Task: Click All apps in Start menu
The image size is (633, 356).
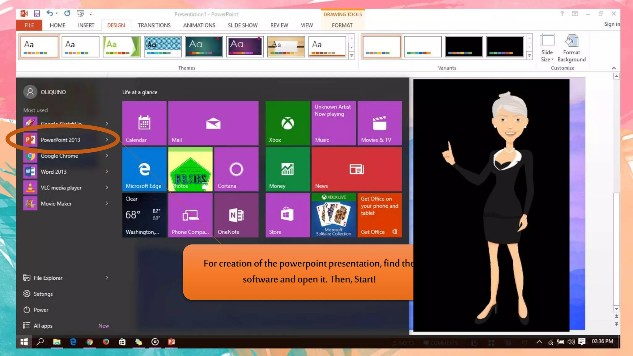Action: point(43,326)
